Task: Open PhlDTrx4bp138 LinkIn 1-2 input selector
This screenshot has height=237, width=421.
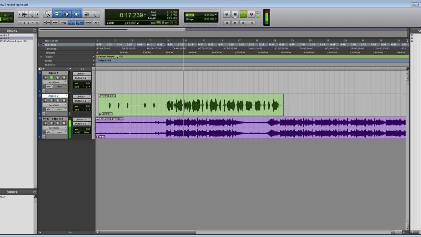Action: (x=82, y=119)
